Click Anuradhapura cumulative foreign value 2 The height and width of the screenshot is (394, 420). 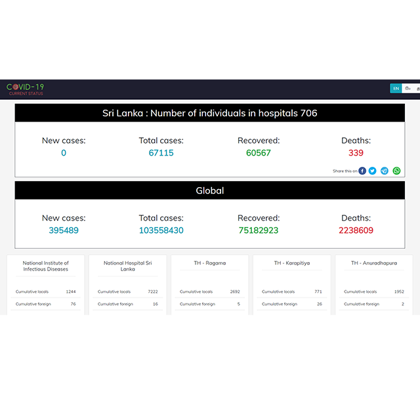tap(403, 303)
